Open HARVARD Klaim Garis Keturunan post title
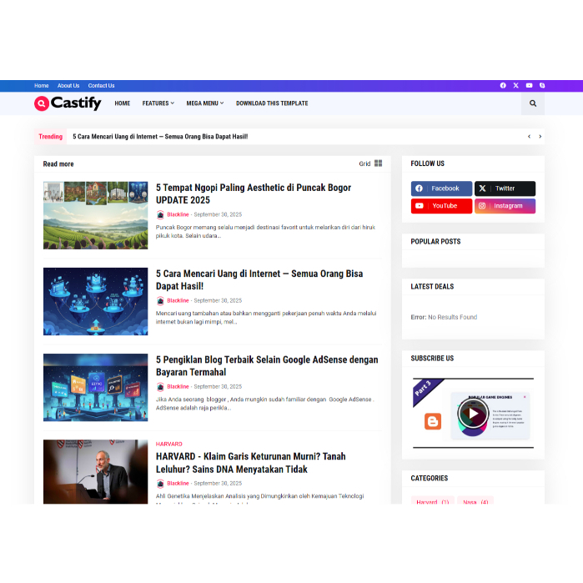 tap(250, 463)
